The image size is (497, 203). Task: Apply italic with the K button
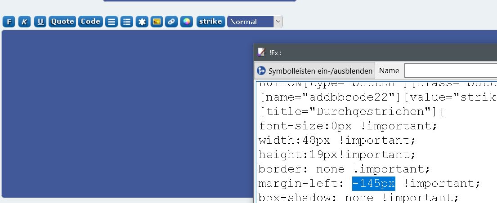tap(24, 22)
